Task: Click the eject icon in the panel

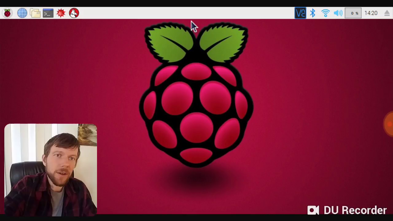Action: point(387,13)
